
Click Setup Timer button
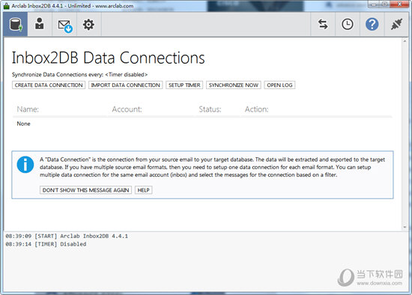coord(184,85)
